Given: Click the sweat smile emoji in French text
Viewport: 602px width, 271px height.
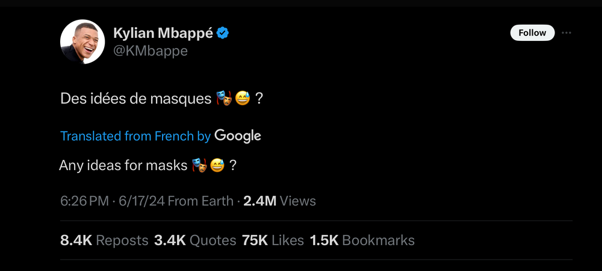Looking at the screenshot, I should (x=243, y=98).
